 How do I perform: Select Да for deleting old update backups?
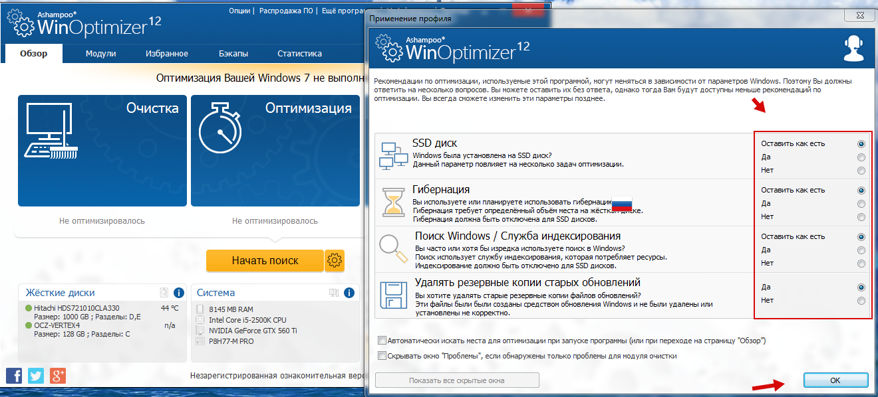[x=861, y=287]
